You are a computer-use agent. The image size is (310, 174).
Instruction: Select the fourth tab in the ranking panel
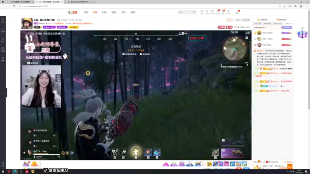tap(288, 24)
